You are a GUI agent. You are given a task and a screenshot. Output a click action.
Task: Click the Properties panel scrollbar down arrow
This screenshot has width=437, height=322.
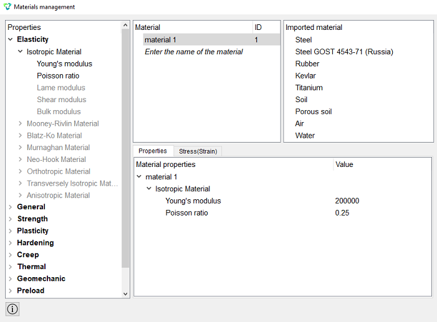point(125,294)
